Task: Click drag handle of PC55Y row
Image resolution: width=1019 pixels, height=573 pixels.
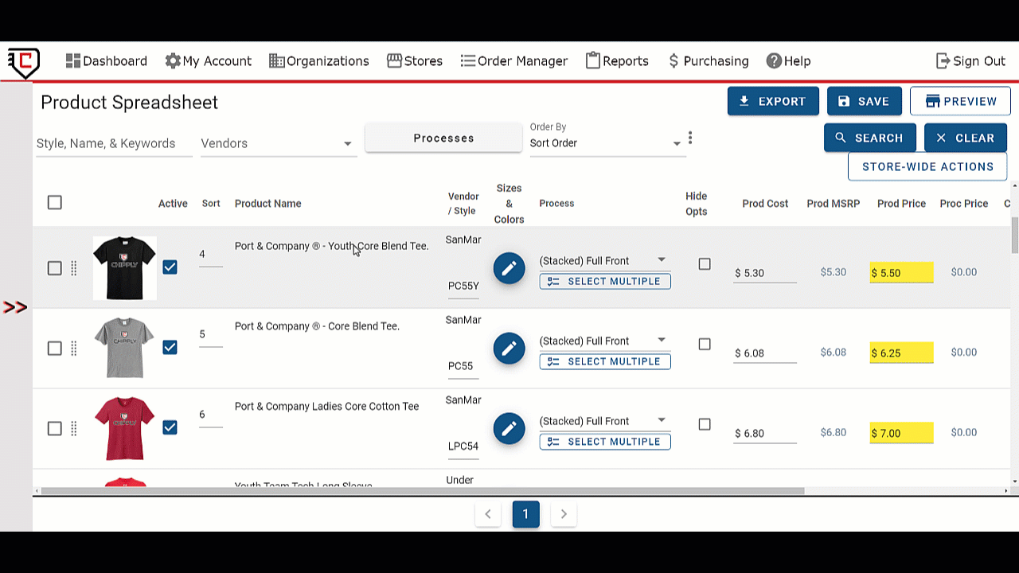Action: click(74, 268)
